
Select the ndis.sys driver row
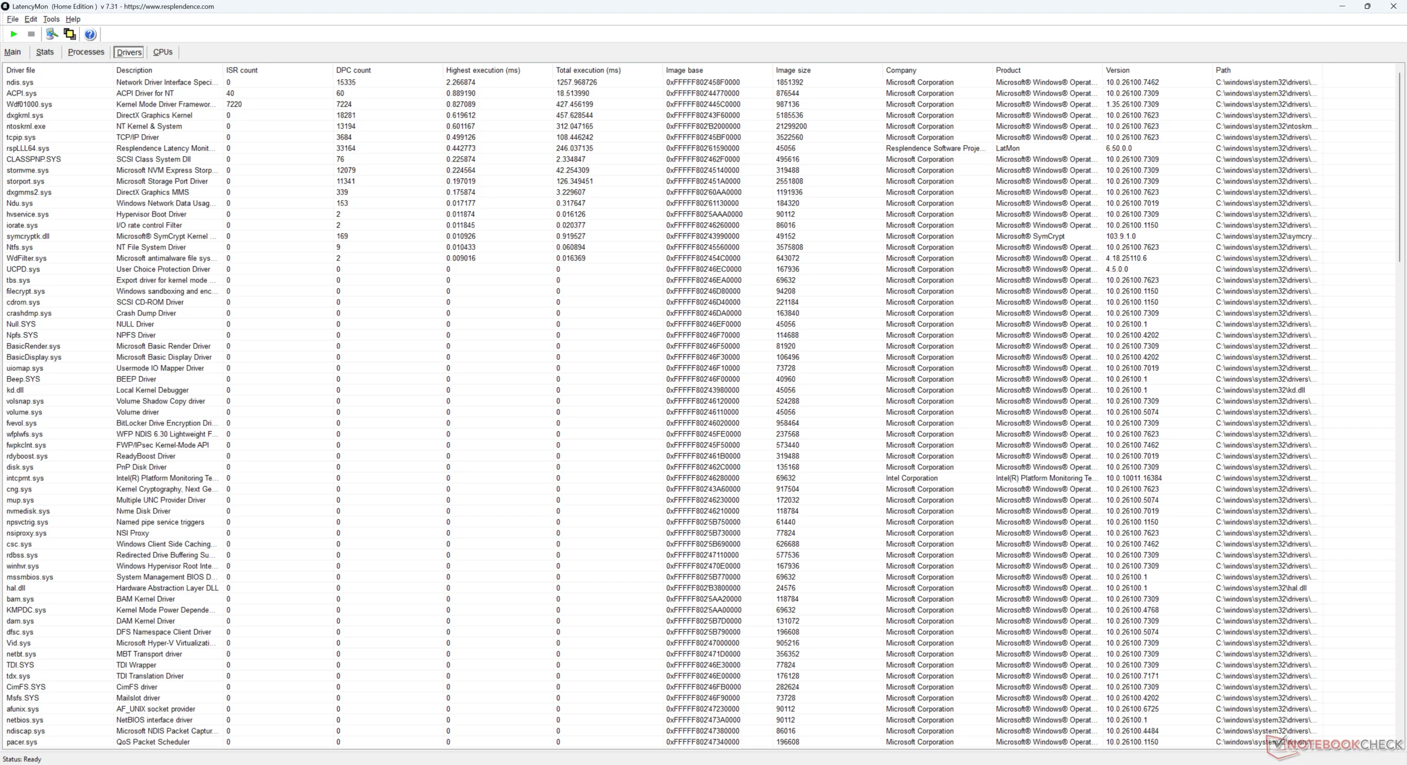(x=20, y=82)
